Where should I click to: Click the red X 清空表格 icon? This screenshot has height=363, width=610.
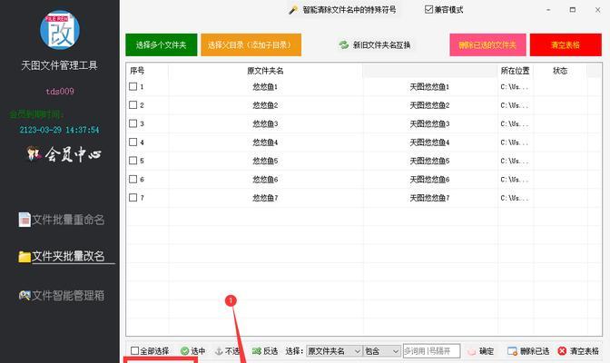[562, 351]
